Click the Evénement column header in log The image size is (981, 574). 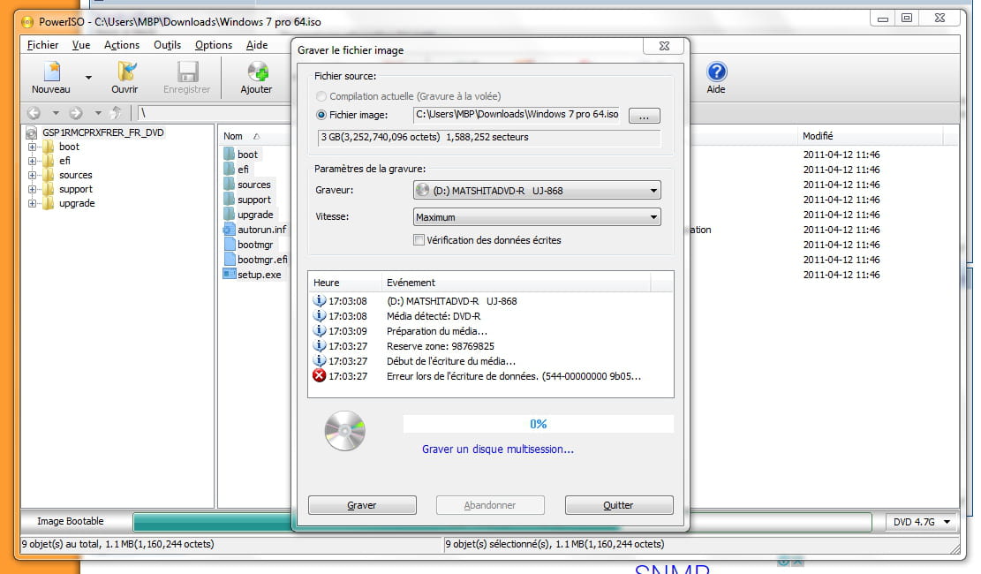(517, 283)
